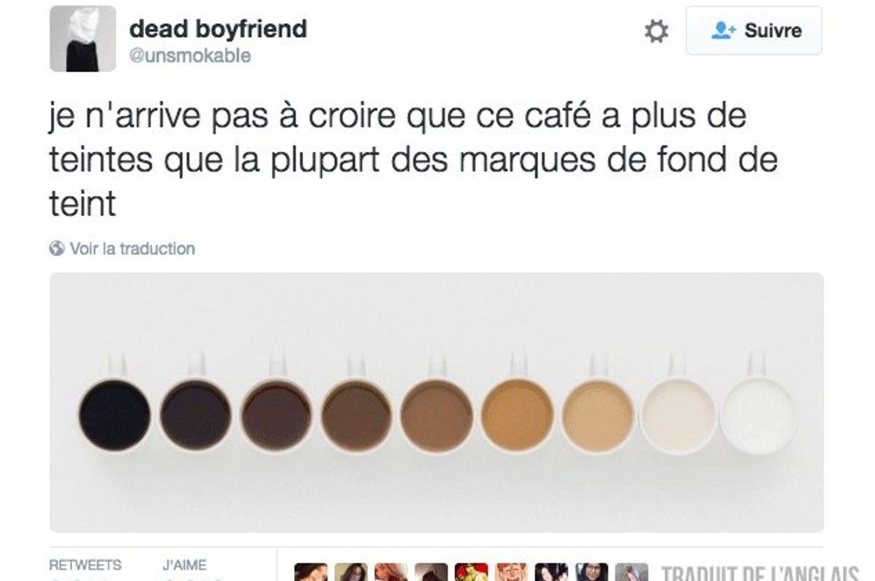Viewport: 875px width, 581px height.
Task: Click the caramel-colored sixth coffee cup
Action: point(517,414)
